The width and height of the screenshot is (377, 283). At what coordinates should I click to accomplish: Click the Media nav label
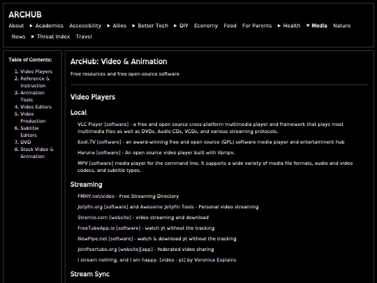(x=319, y=26)
